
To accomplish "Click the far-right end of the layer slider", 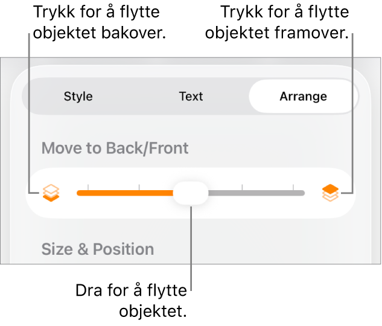I will coord(303,193).
